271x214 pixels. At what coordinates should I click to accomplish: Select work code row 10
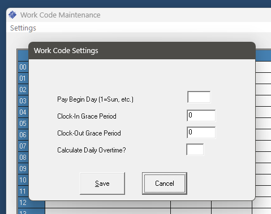[23, 180]
